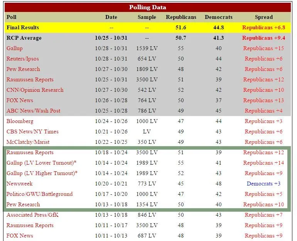Click the Spread column header
Image resolution: width=297 pixels, height=241 pixels.
[x=264, y=17]
